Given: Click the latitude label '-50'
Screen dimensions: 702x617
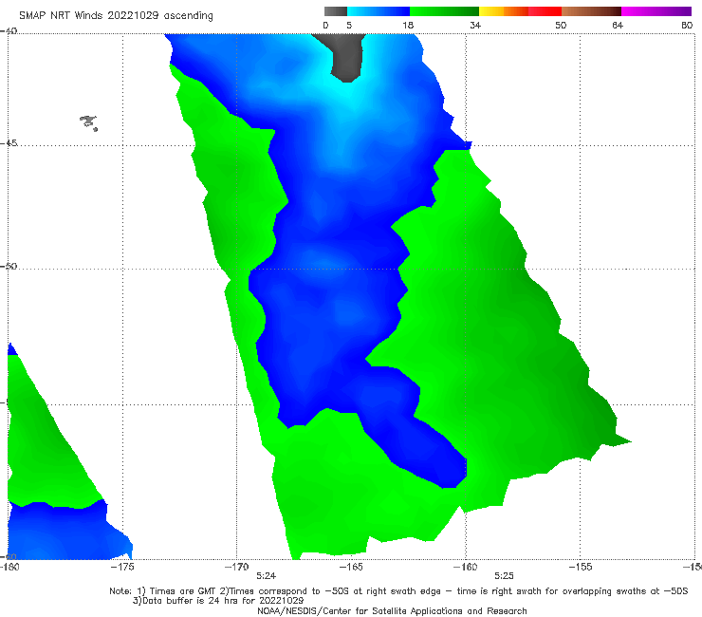Looking at the screenshot, I should click(x=9, y=267).
